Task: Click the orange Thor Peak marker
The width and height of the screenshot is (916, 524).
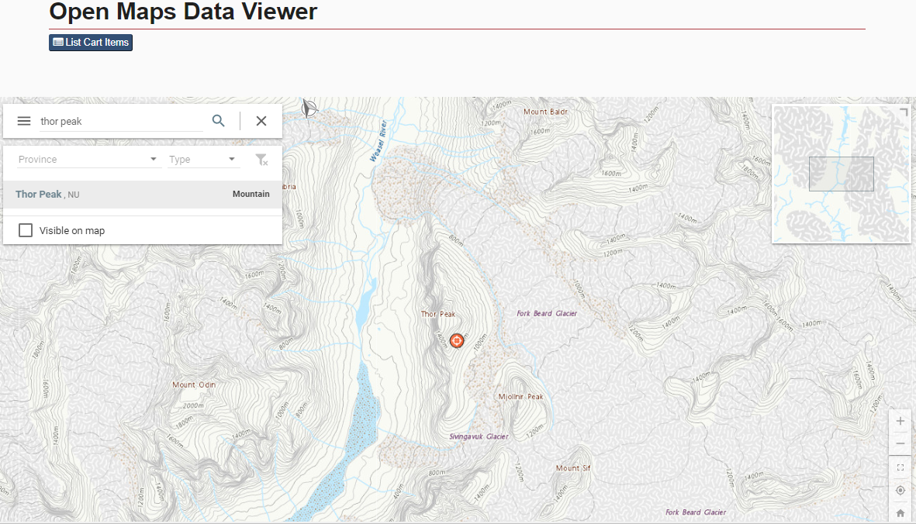Action: [x=457, y=341]
